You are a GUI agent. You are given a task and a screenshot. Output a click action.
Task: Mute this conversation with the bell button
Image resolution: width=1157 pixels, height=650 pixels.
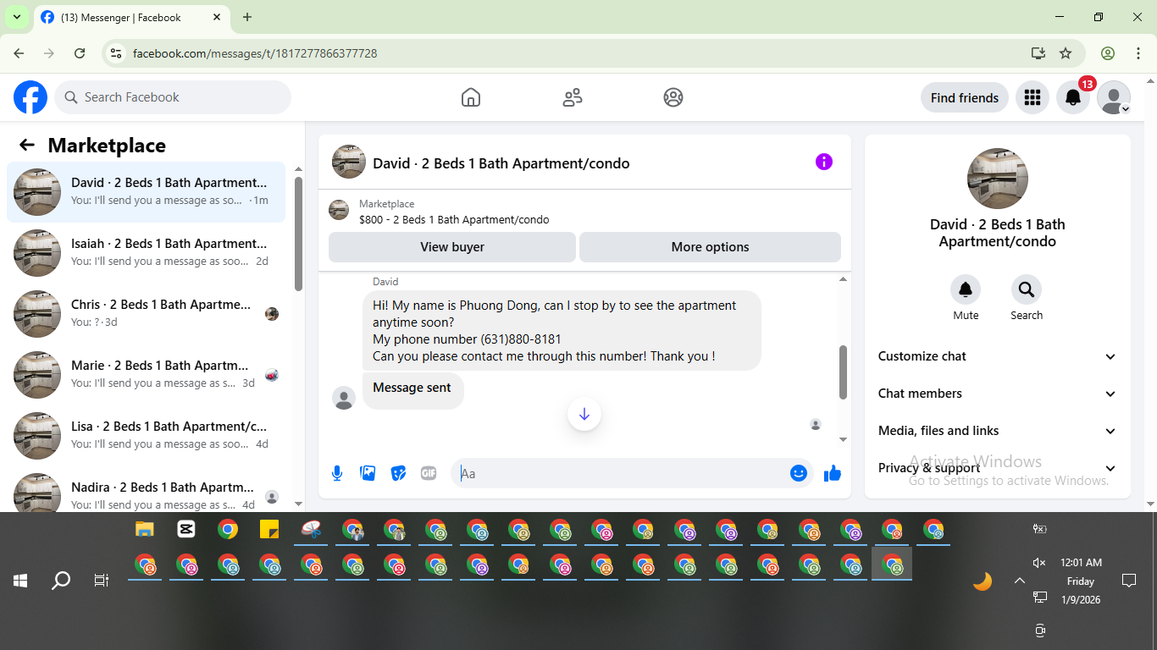point(966,290)
